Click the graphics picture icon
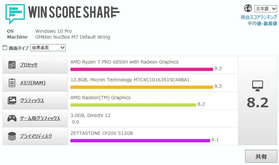Screen dimensions: 279x165 pyautogui.click(x=12, y=100)
